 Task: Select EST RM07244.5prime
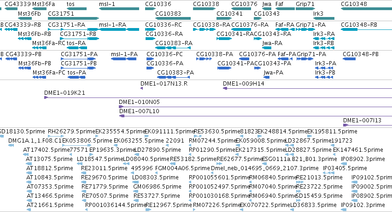pyautogui.click(x=190, y=145)
